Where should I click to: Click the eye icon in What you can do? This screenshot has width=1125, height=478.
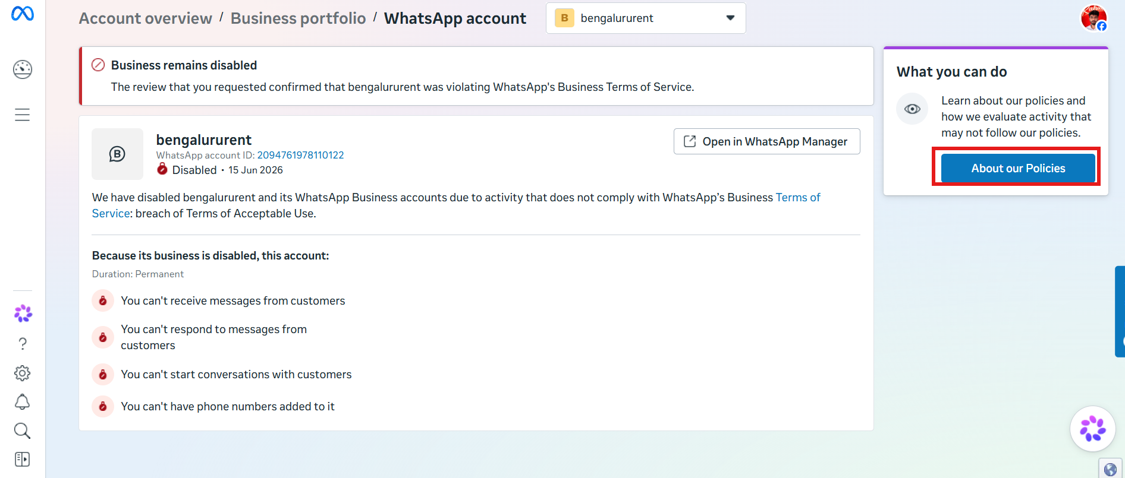912,109
